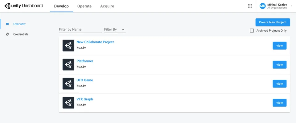Select the Develop tab

[x=61, y=6]
